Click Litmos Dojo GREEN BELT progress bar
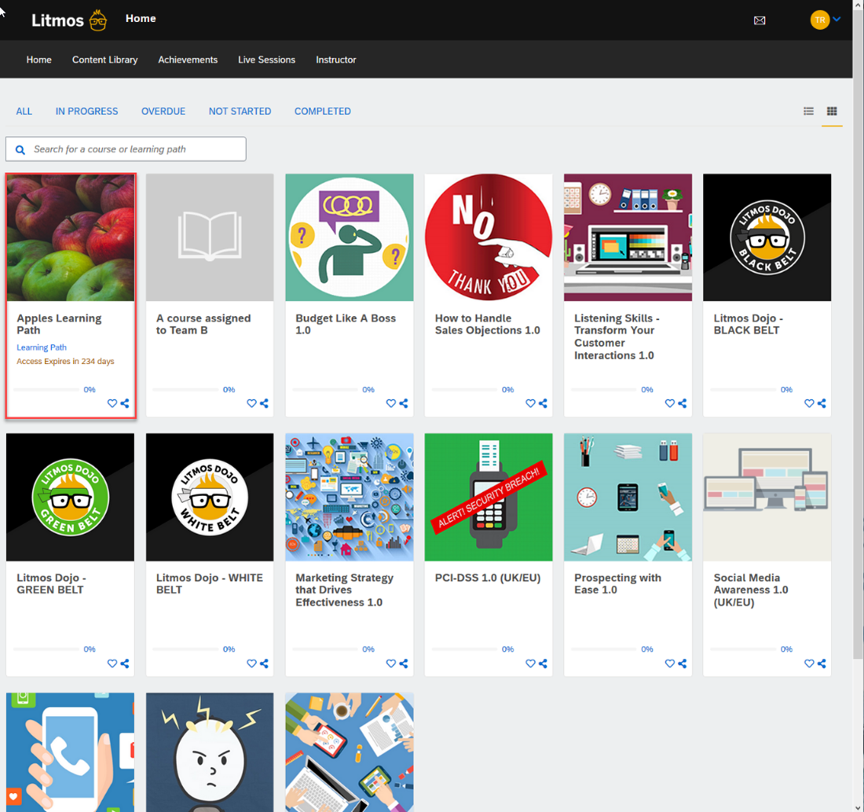 (46, 649)
